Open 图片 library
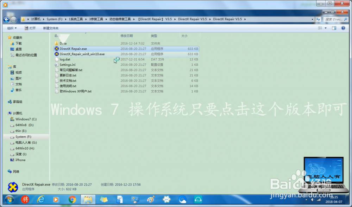Image resolution: width=352 pixels, height=207 pixels. coord(16,78)
